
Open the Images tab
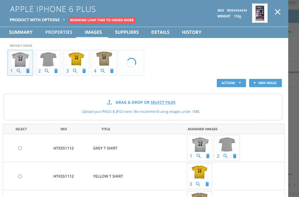[x=93, y=32]
